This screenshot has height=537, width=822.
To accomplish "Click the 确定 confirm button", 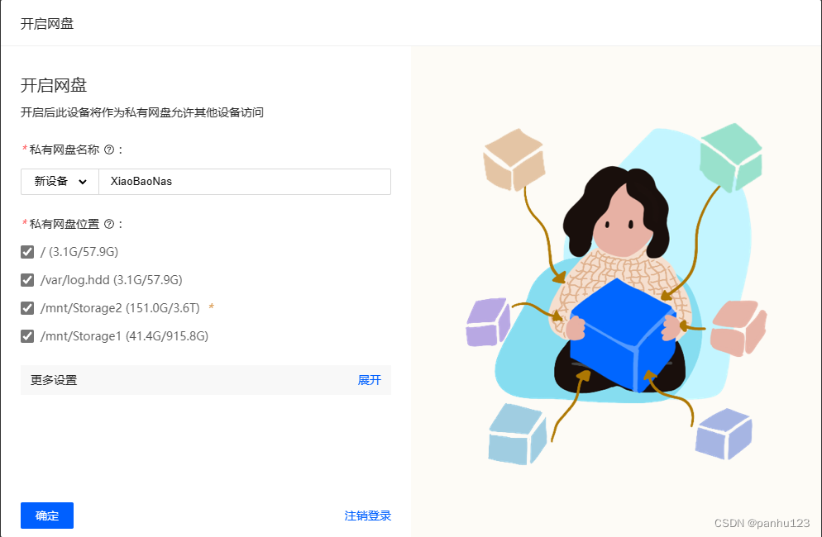I will pos(47,516).
